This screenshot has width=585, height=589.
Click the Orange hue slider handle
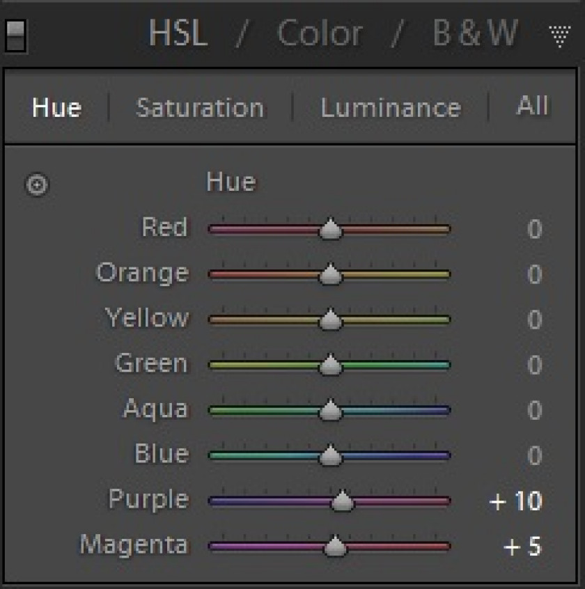[330, 274]
